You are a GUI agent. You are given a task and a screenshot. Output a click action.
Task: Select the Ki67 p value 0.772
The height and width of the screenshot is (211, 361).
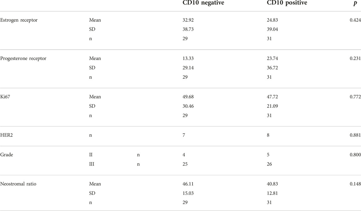tap(355, 97)
